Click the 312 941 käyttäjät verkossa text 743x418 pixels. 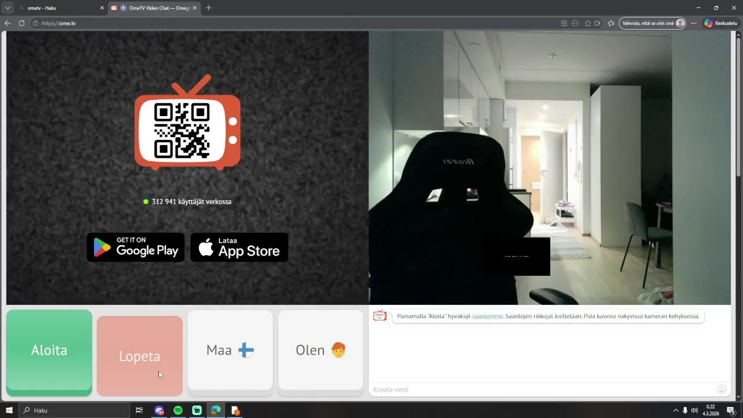point(192,201)
